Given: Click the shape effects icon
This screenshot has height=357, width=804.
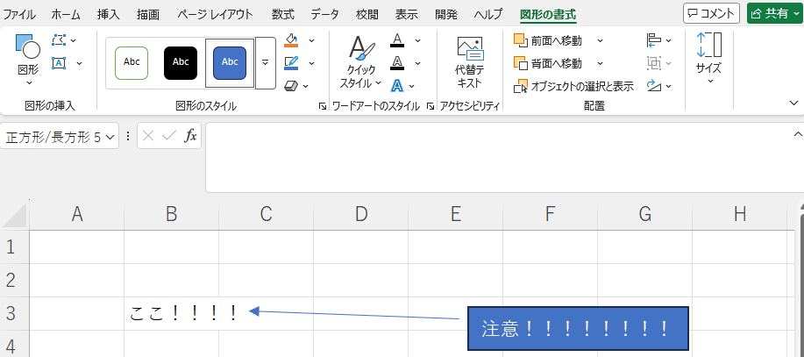Looking at the screenshot, I should tap(291, 86).
